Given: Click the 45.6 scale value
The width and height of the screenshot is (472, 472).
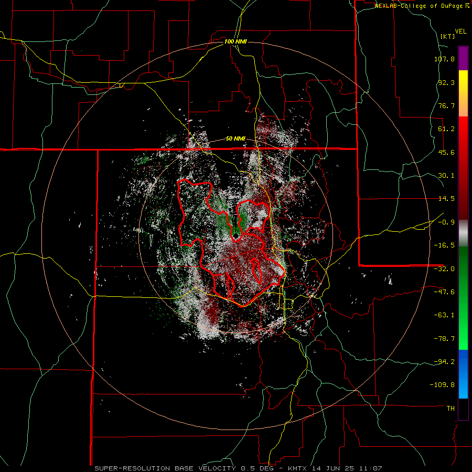Looking at the screenshot, I should pyautogui.click(x=446, y=152).
